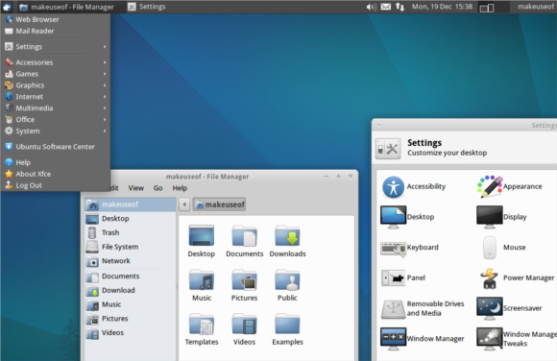Click the Xfce applications menu mouse icon
This screenshot has width=557, height=361.
coord(7,7)
